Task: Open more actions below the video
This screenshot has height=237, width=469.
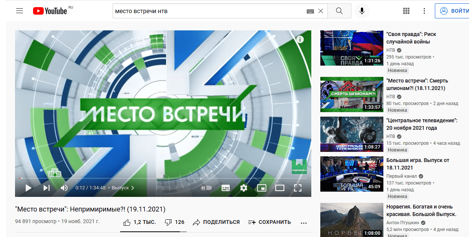Action: 304,222
